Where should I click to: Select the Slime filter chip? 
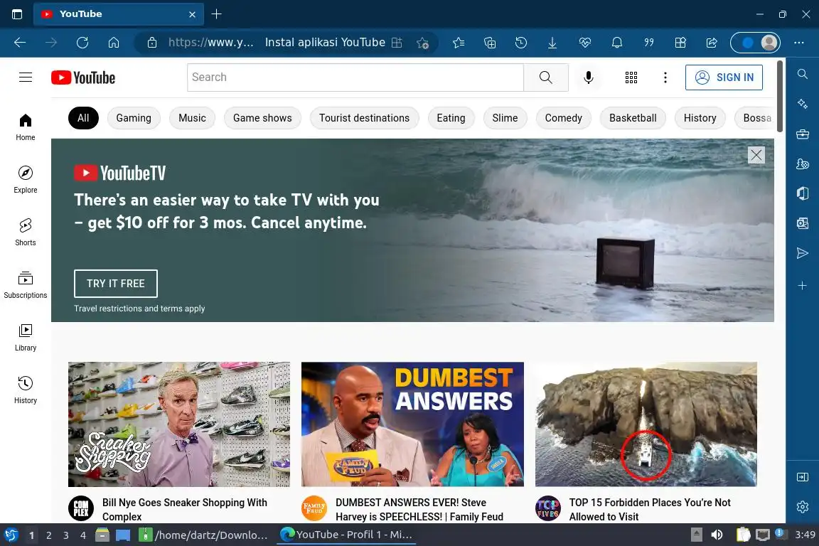tap(505, 118)
